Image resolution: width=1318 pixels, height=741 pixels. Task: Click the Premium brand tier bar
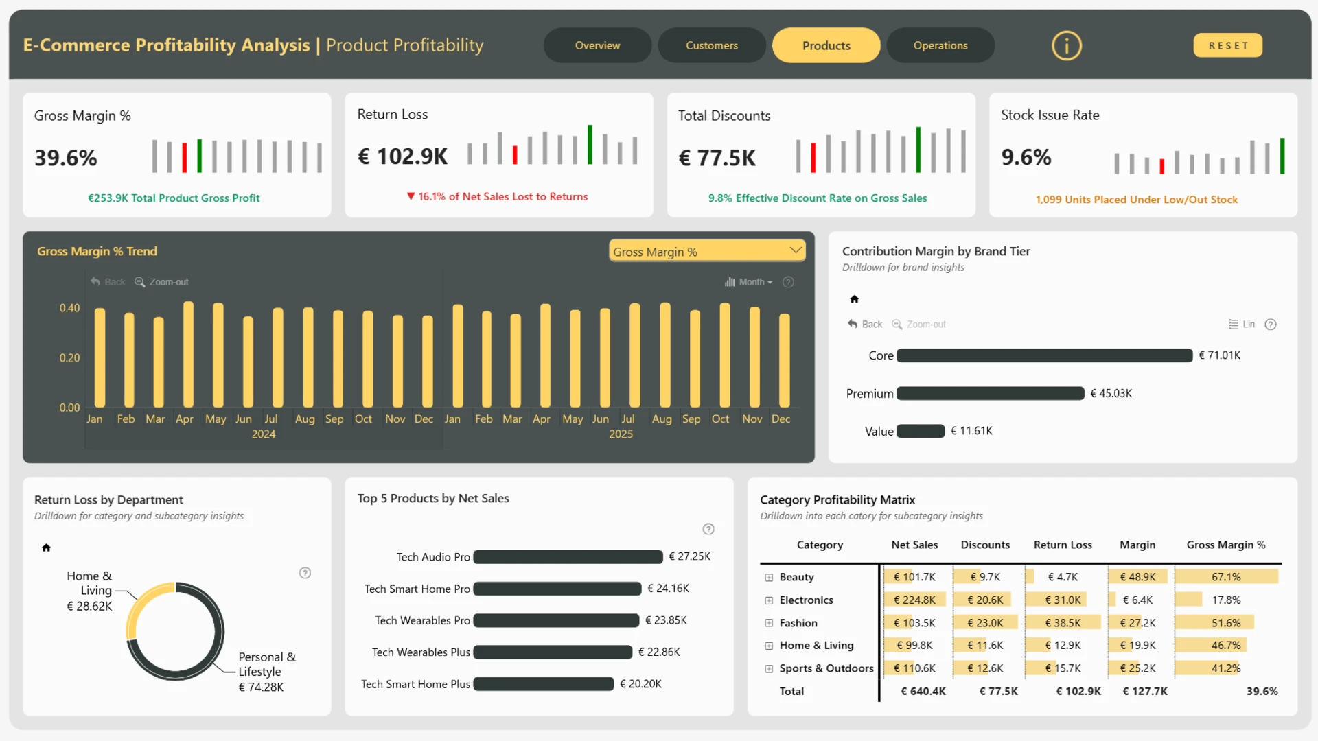tap(991, 393)
